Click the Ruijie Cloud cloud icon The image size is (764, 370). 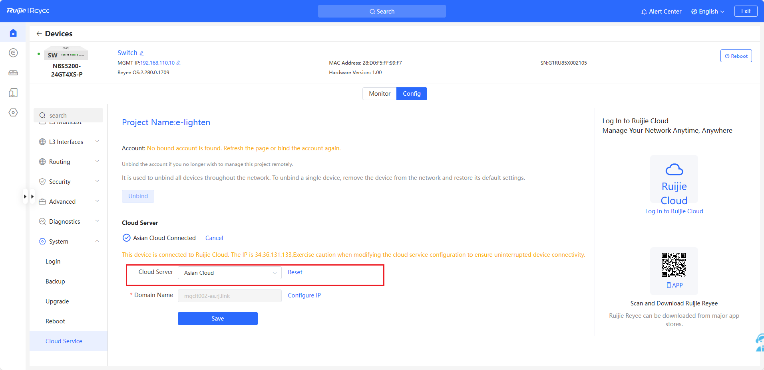click(x=674, y=169)
